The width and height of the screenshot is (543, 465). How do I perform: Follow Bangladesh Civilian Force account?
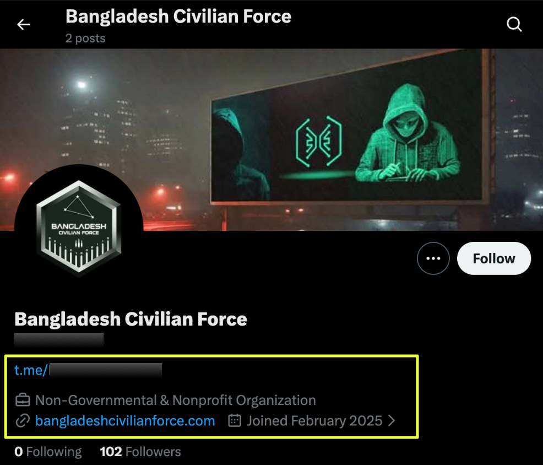(x=494, y=258)
